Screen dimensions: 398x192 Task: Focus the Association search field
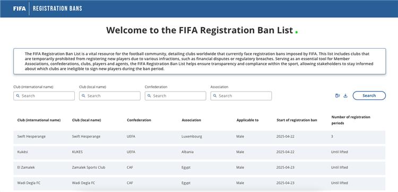click(241, 96)
